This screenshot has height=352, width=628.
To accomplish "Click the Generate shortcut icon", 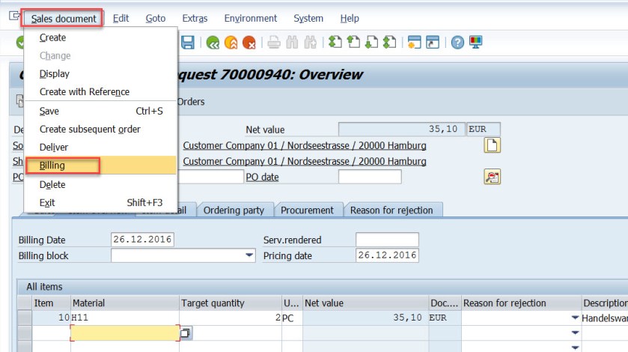I will pyautogui.click(x=433, y=42).
